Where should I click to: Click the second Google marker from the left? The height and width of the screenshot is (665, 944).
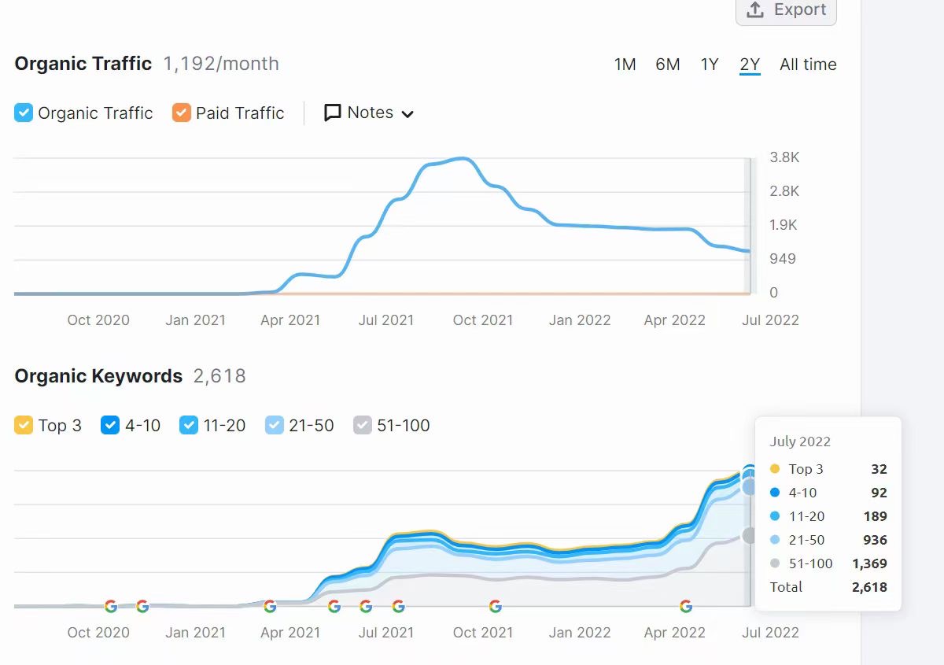142,606
